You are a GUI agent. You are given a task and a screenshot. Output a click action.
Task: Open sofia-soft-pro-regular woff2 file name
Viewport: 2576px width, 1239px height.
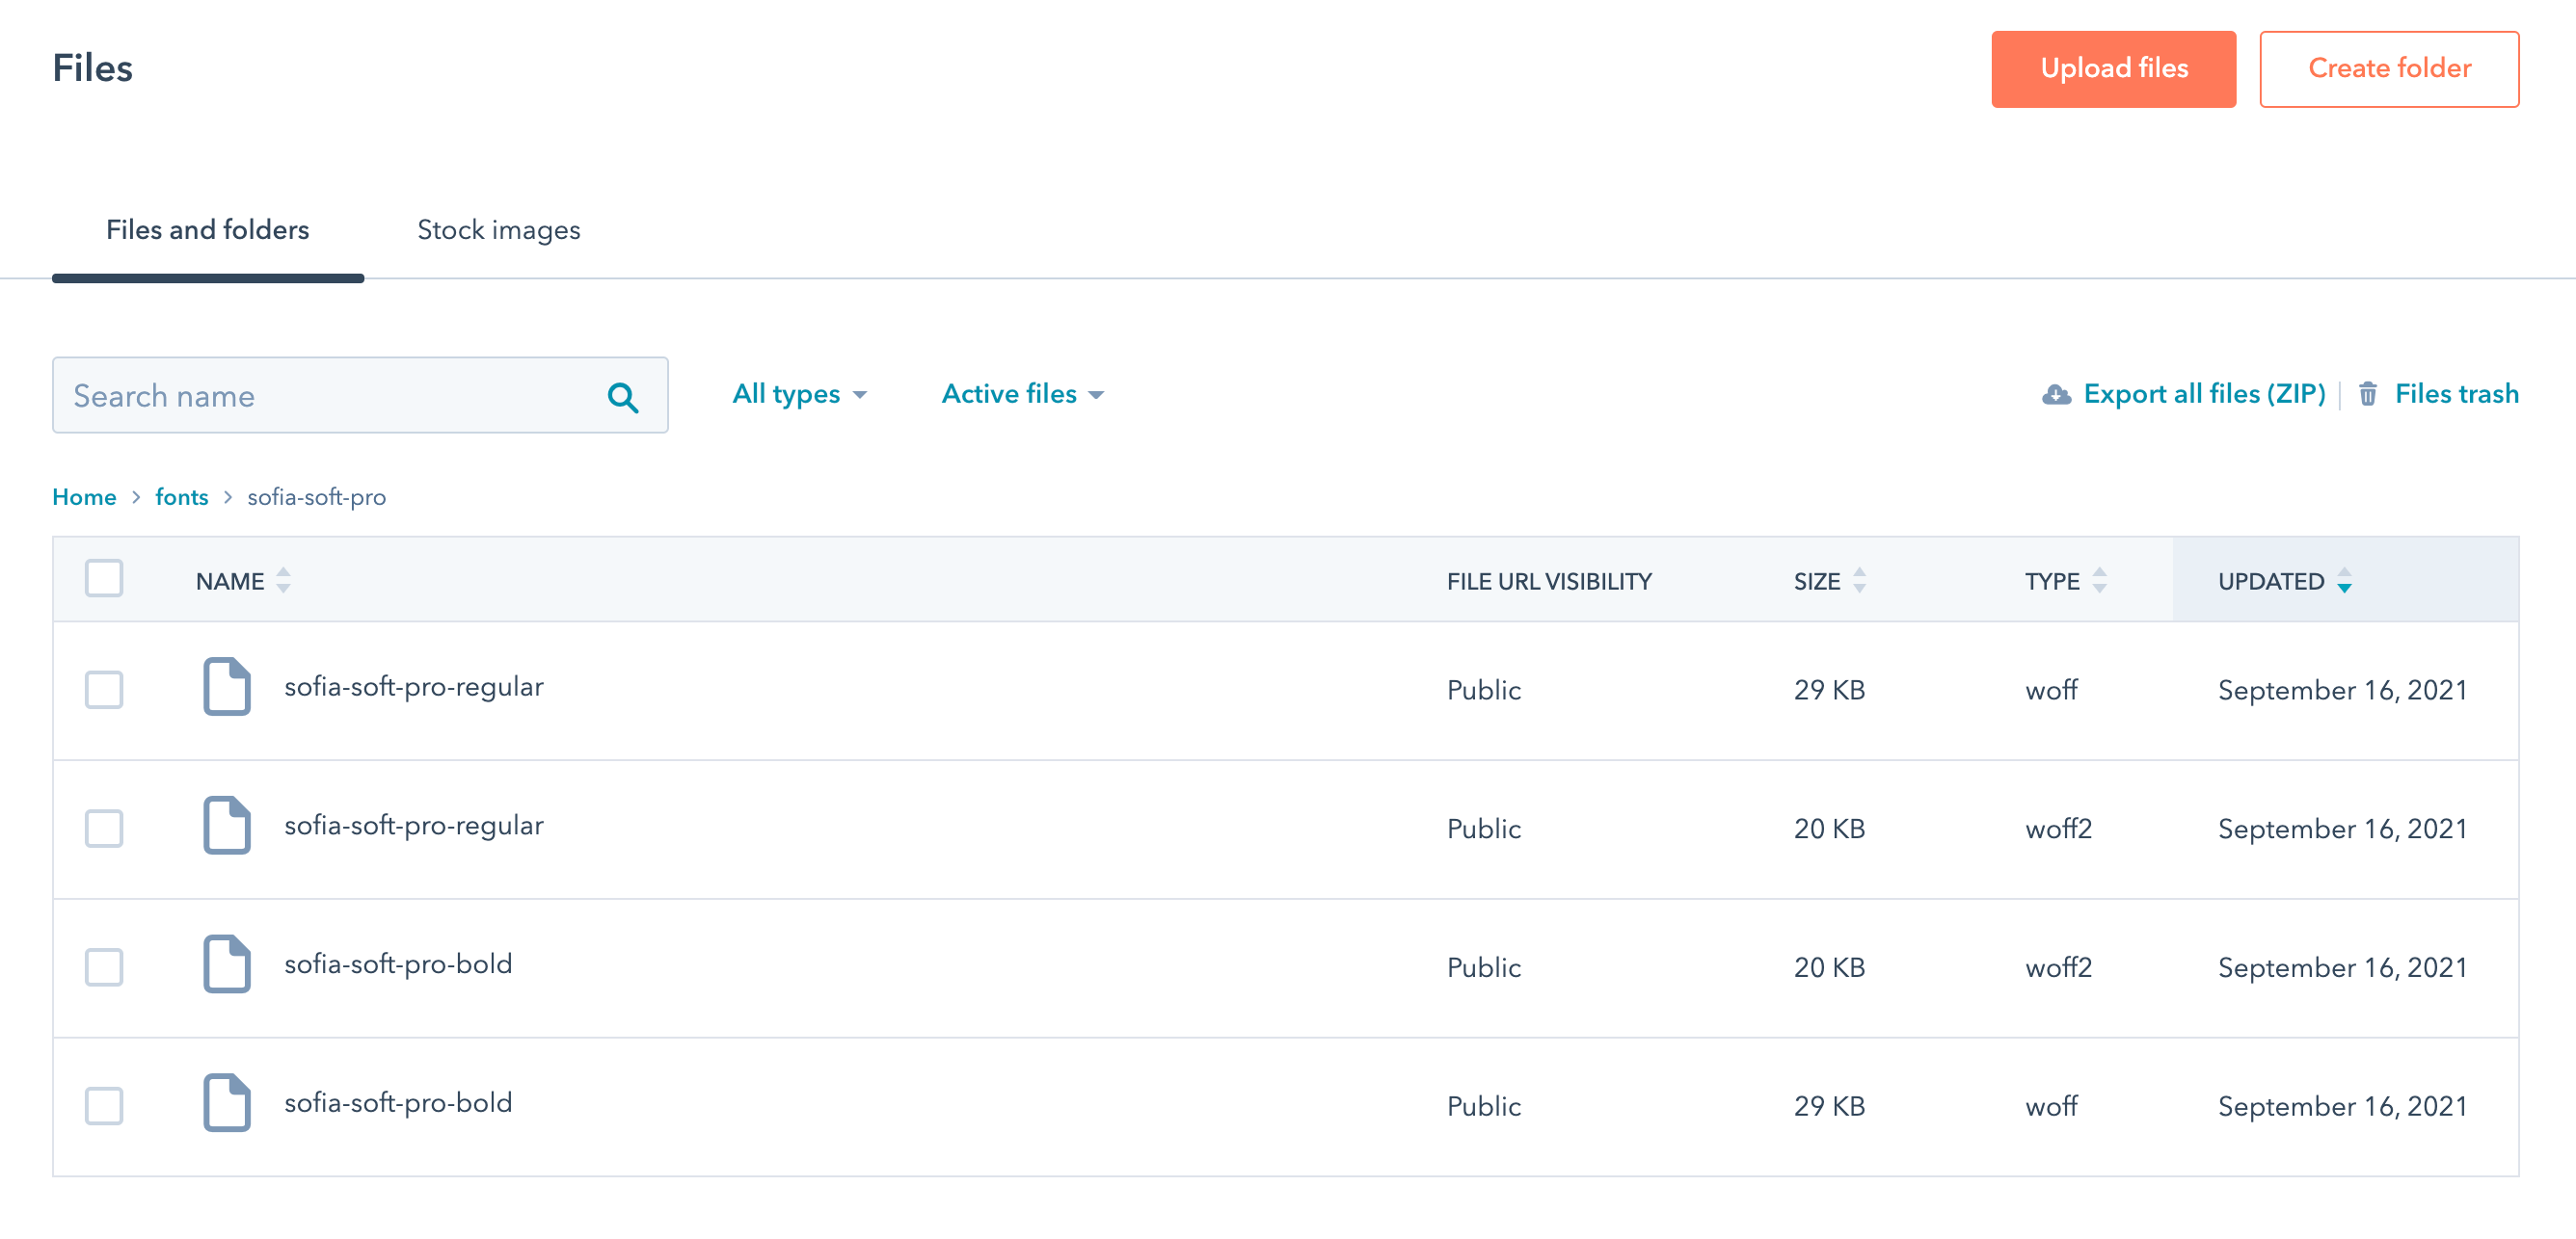[x=414, y=827]
